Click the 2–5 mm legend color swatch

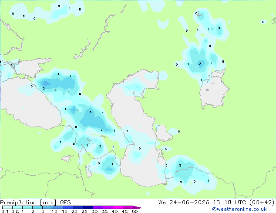[x=37, y=207]
